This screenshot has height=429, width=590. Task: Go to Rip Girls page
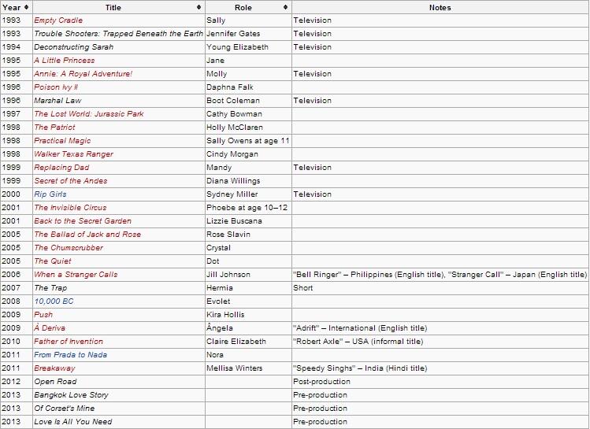click(50, 194)
